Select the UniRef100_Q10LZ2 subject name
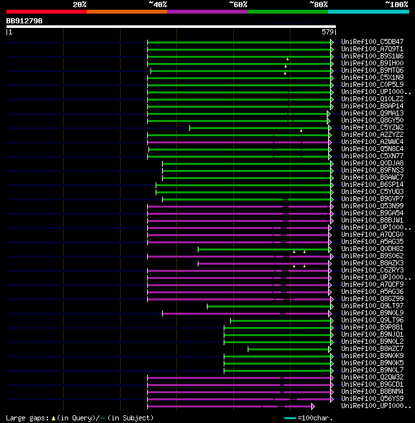 pos(372,99)
